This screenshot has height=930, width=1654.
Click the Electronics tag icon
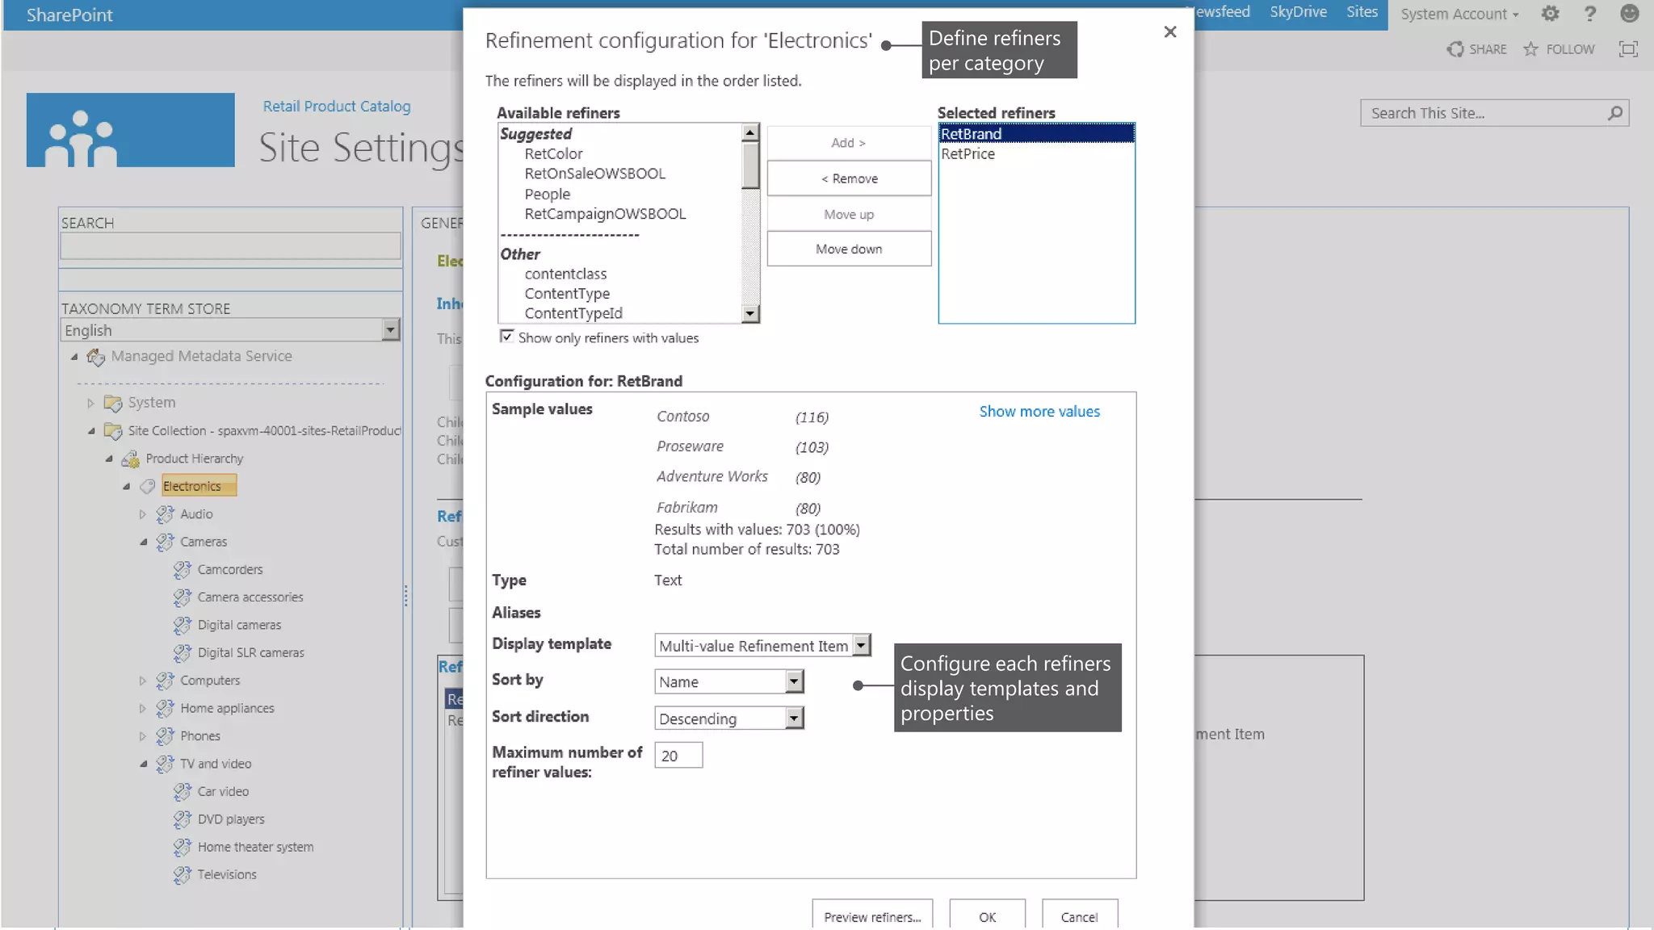(147, 486)
